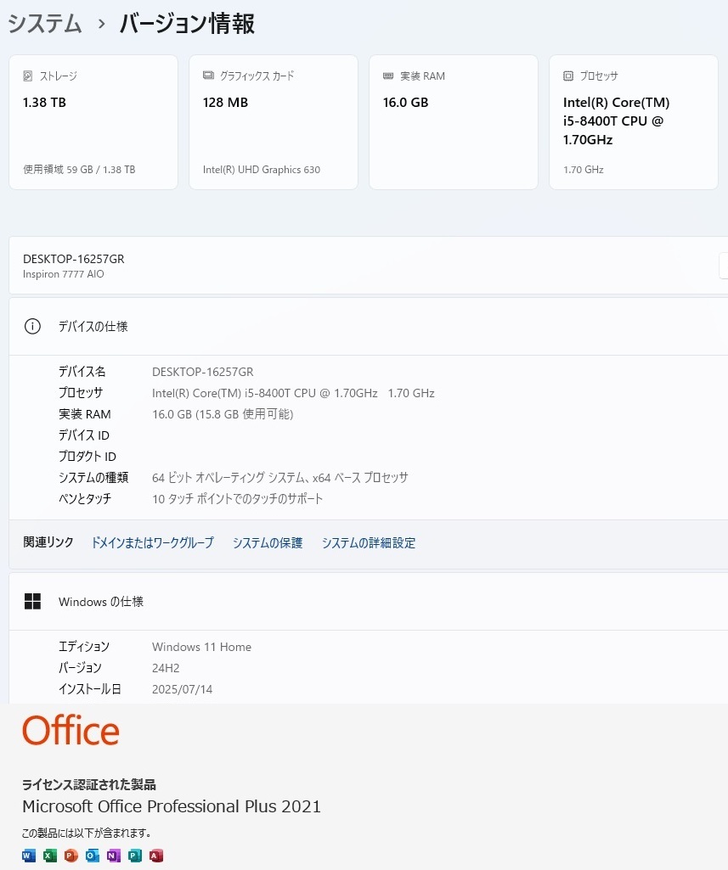Click the 関連リンク label

point(48,542)
